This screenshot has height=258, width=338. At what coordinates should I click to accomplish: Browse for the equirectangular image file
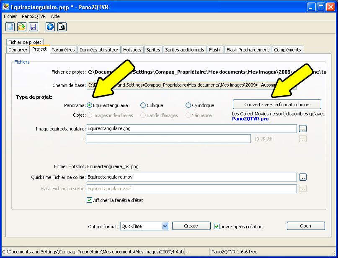(x=303, y=129)
